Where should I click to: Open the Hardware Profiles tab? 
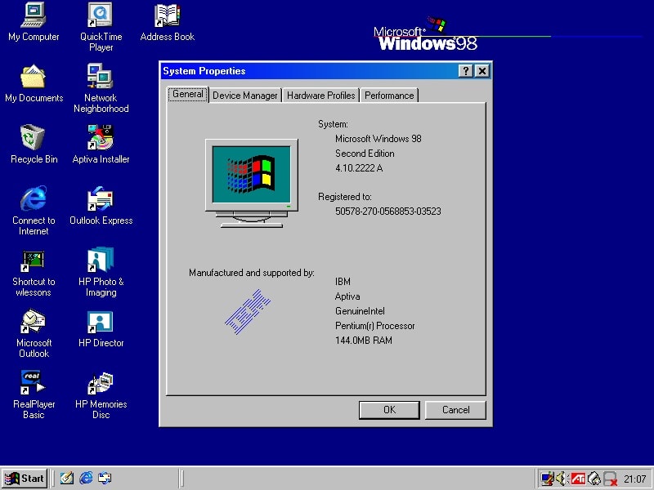tap(320, 96)
